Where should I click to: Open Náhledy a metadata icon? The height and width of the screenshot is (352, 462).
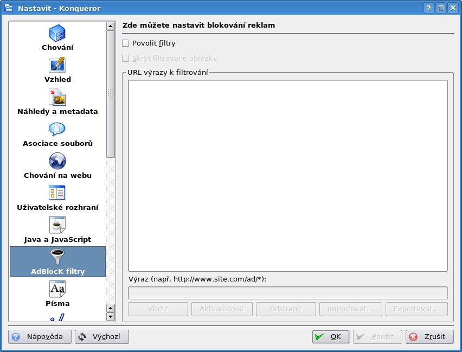(57, 97)
